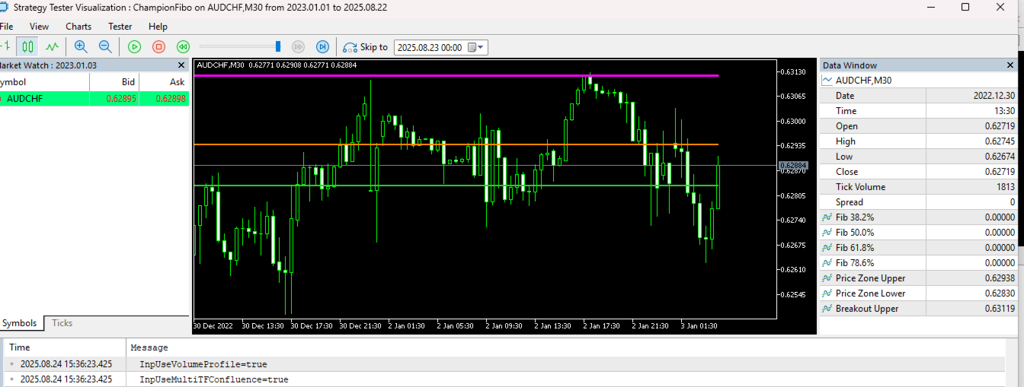
Task: Select the candlestick chart mode
Action: [28, 47]
